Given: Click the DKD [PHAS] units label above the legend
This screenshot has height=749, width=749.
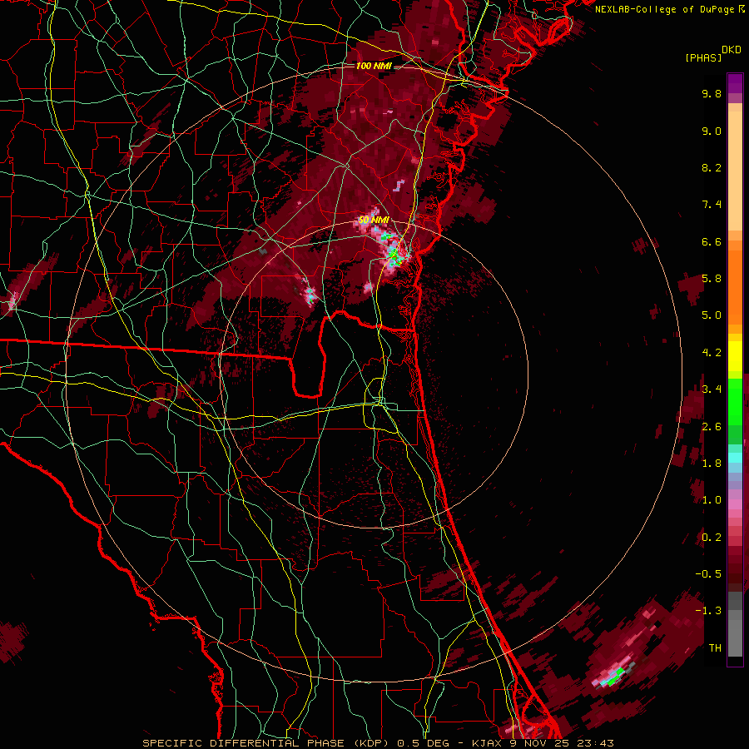Looking at the screenshot, I should [713, 53].
